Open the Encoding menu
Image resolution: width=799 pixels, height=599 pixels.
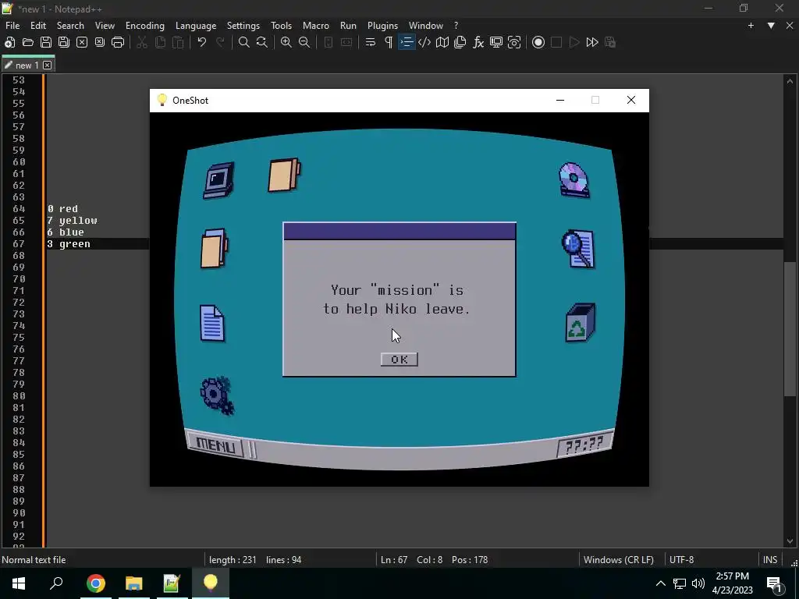(x=145, y=26)
